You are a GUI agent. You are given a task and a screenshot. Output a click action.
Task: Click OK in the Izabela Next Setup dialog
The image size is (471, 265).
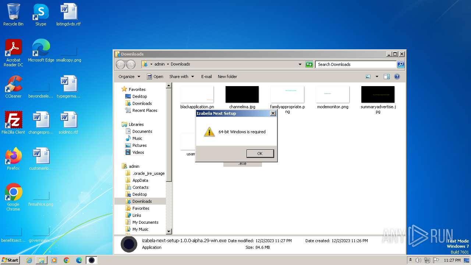click(260, 153)
